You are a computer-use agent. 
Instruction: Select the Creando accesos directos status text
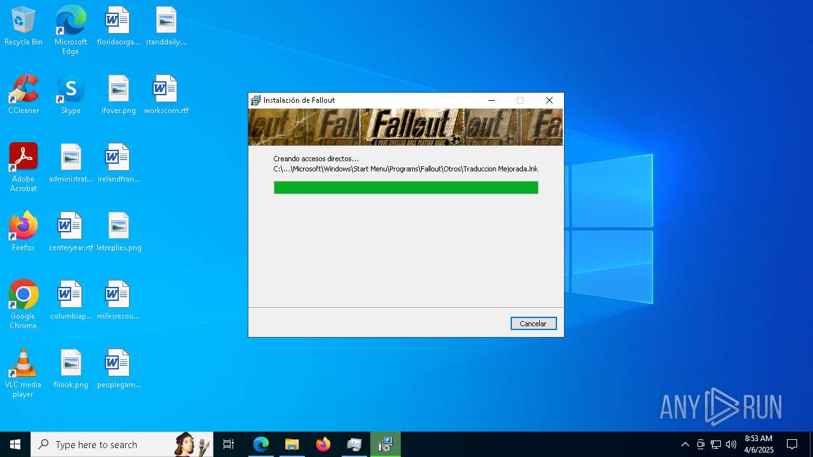coord(316,159)
